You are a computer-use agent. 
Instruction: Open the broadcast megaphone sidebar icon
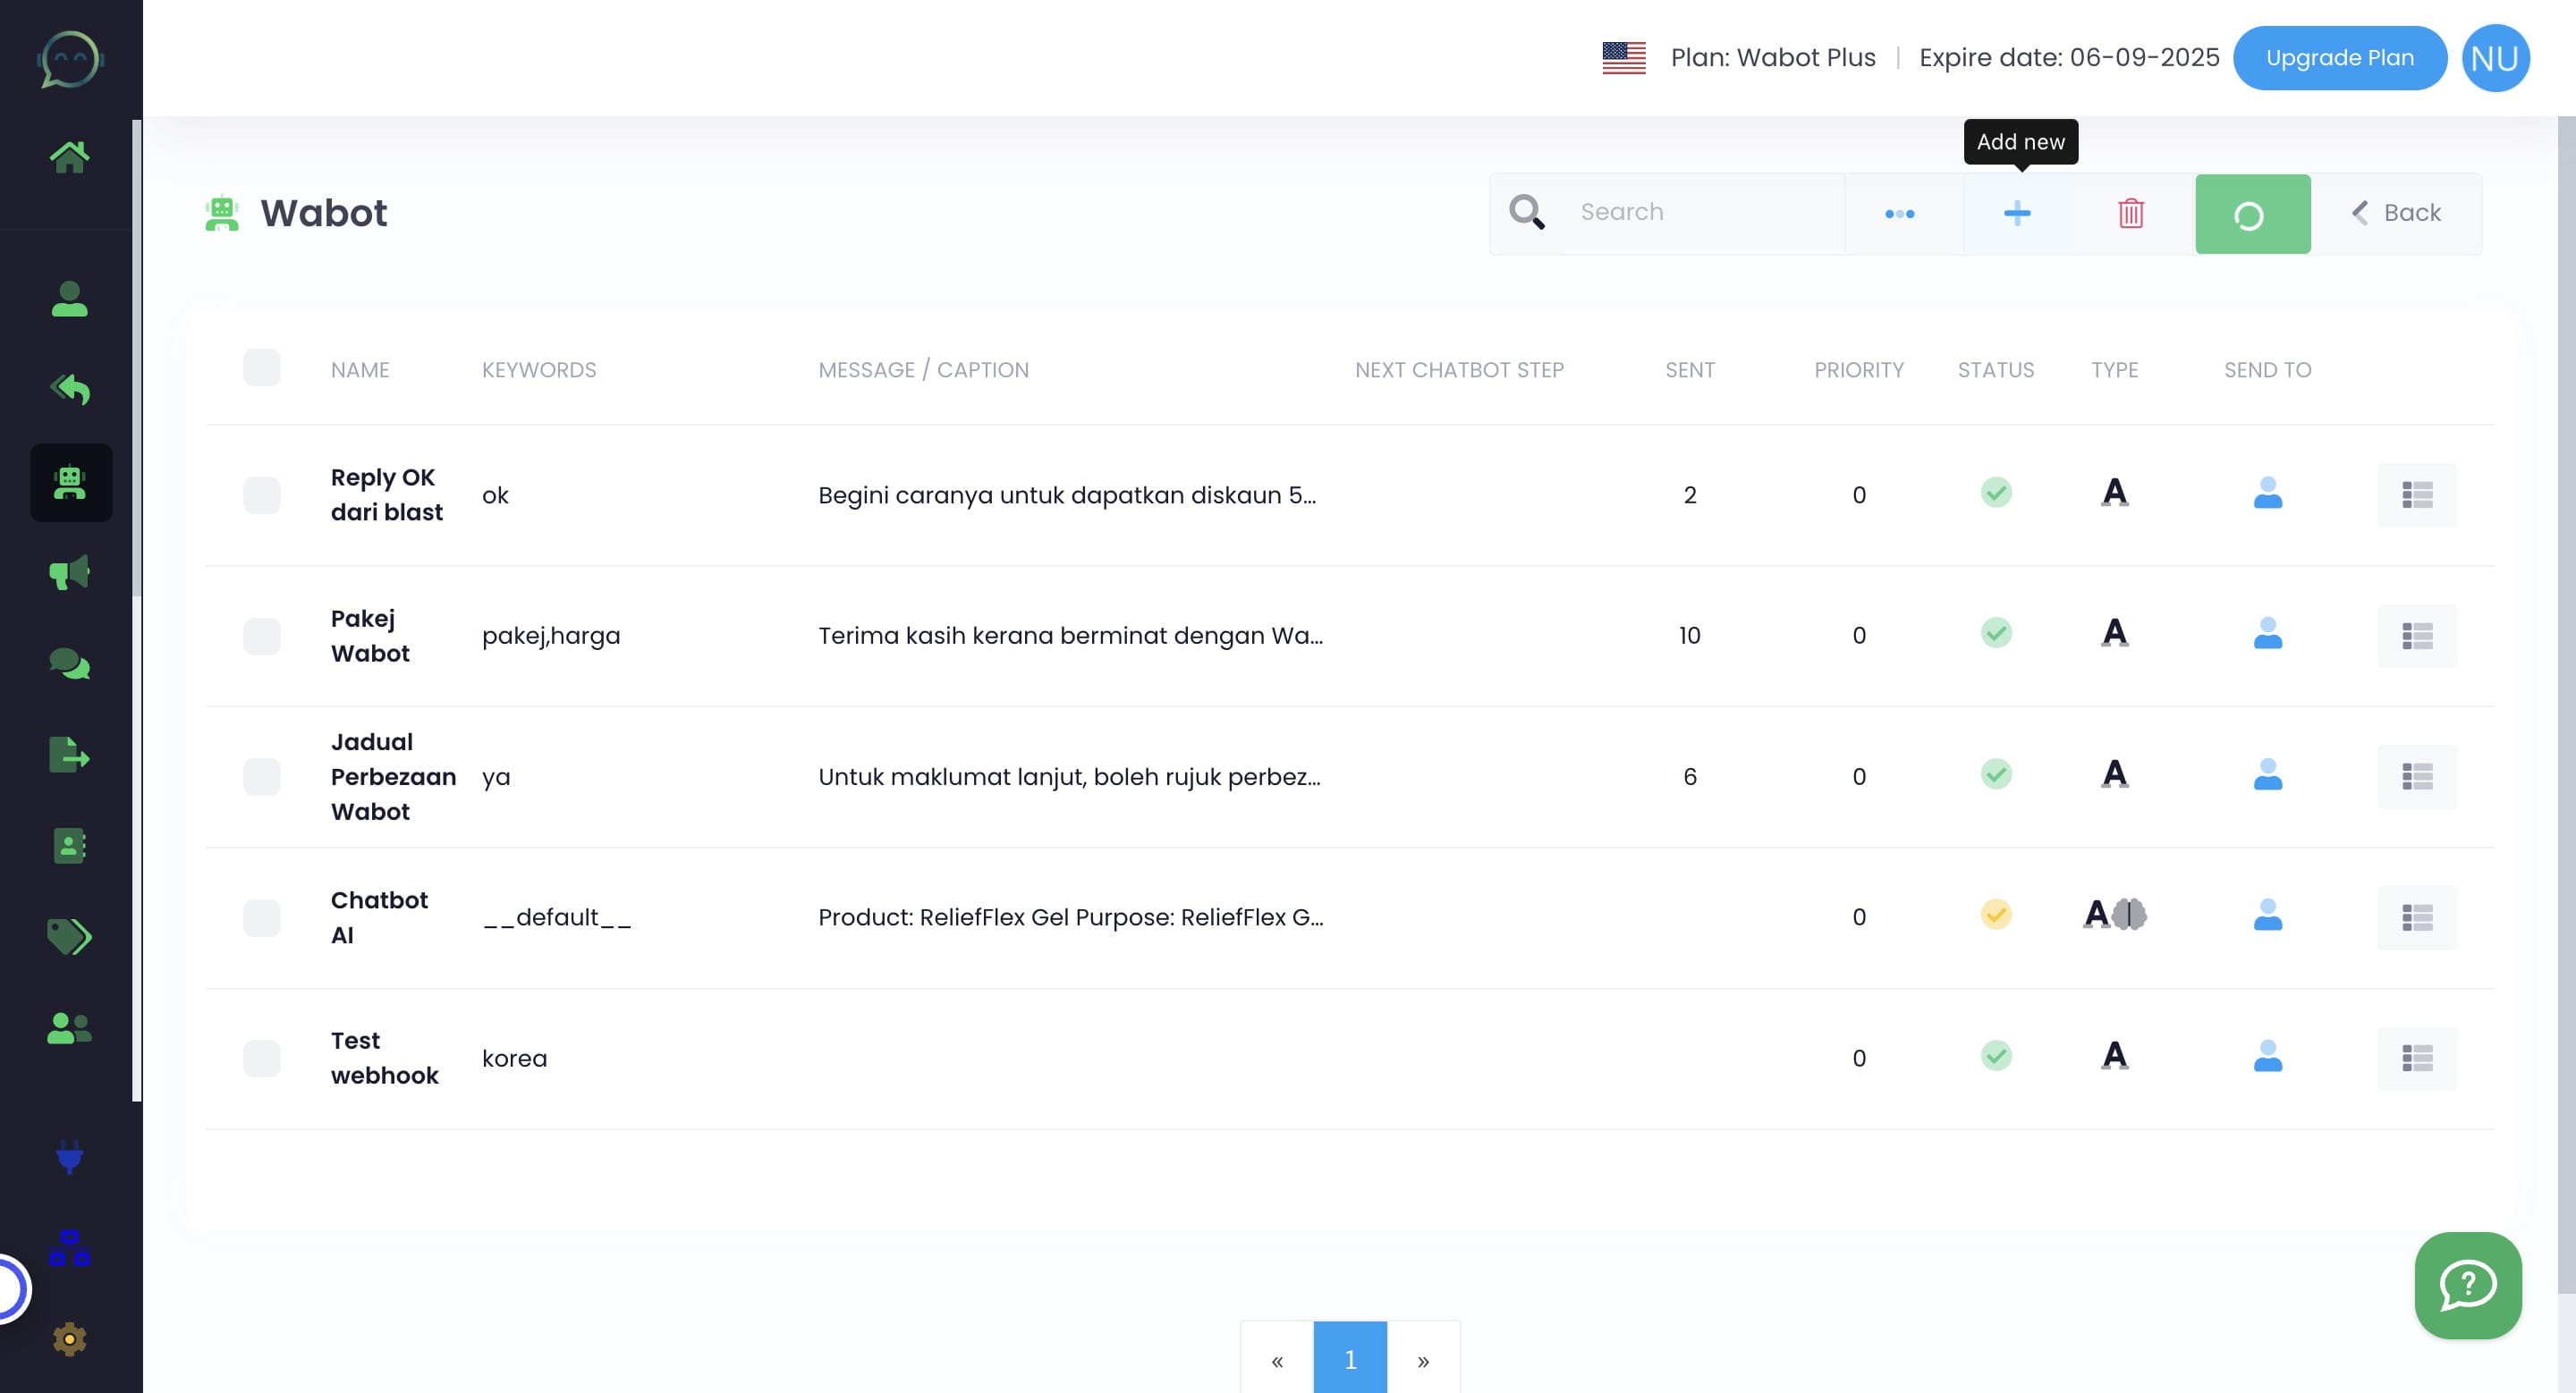coord(69,572)
